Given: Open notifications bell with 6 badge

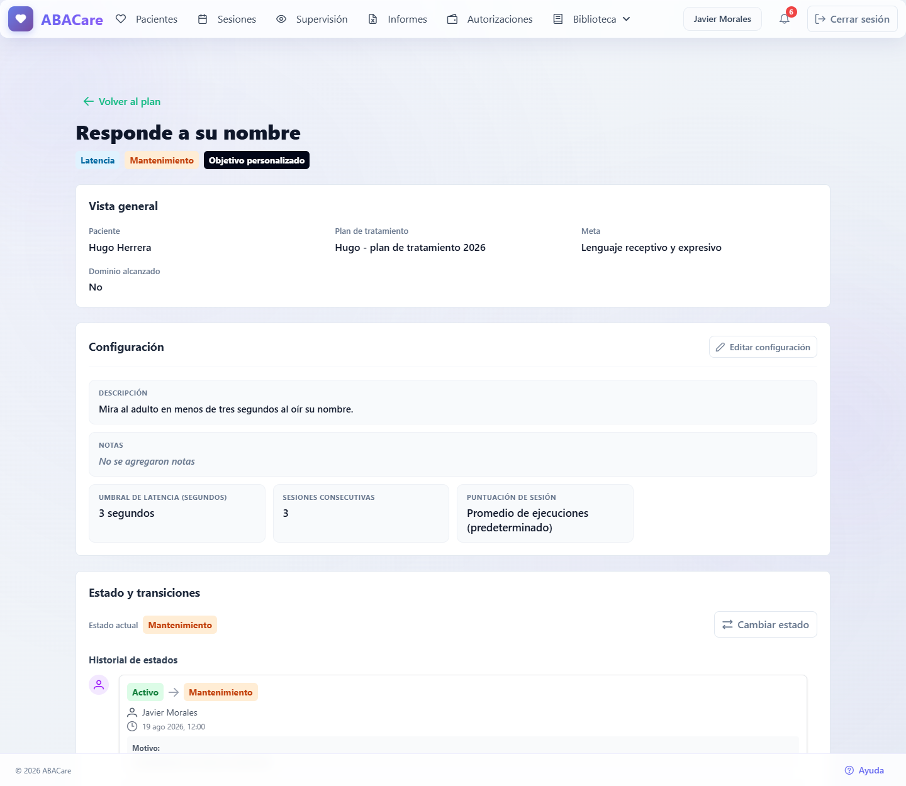Looking at the screenshot, I should (785, 19).
